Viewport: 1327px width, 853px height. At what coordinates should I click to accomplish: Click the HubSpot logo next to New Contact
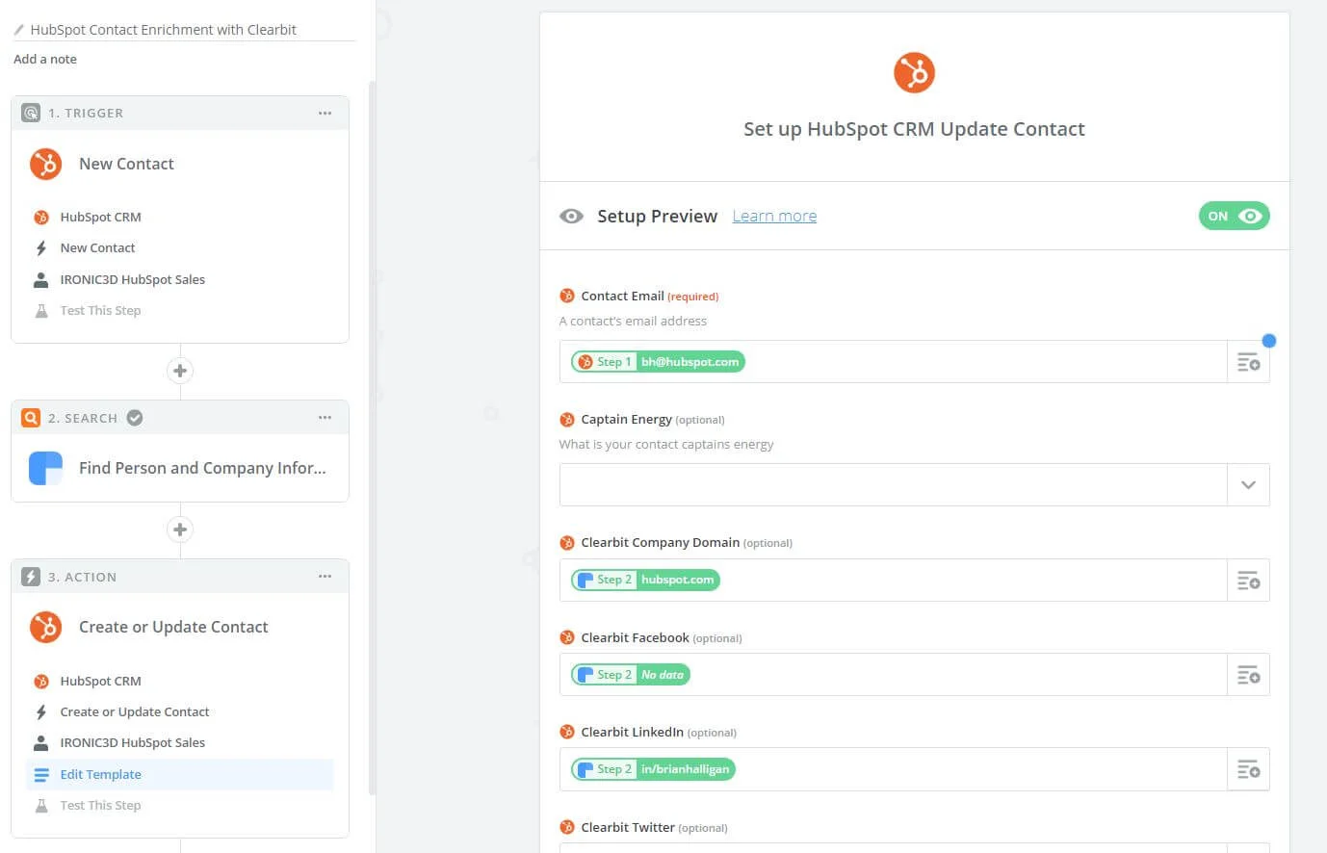(x=45, y=164)
